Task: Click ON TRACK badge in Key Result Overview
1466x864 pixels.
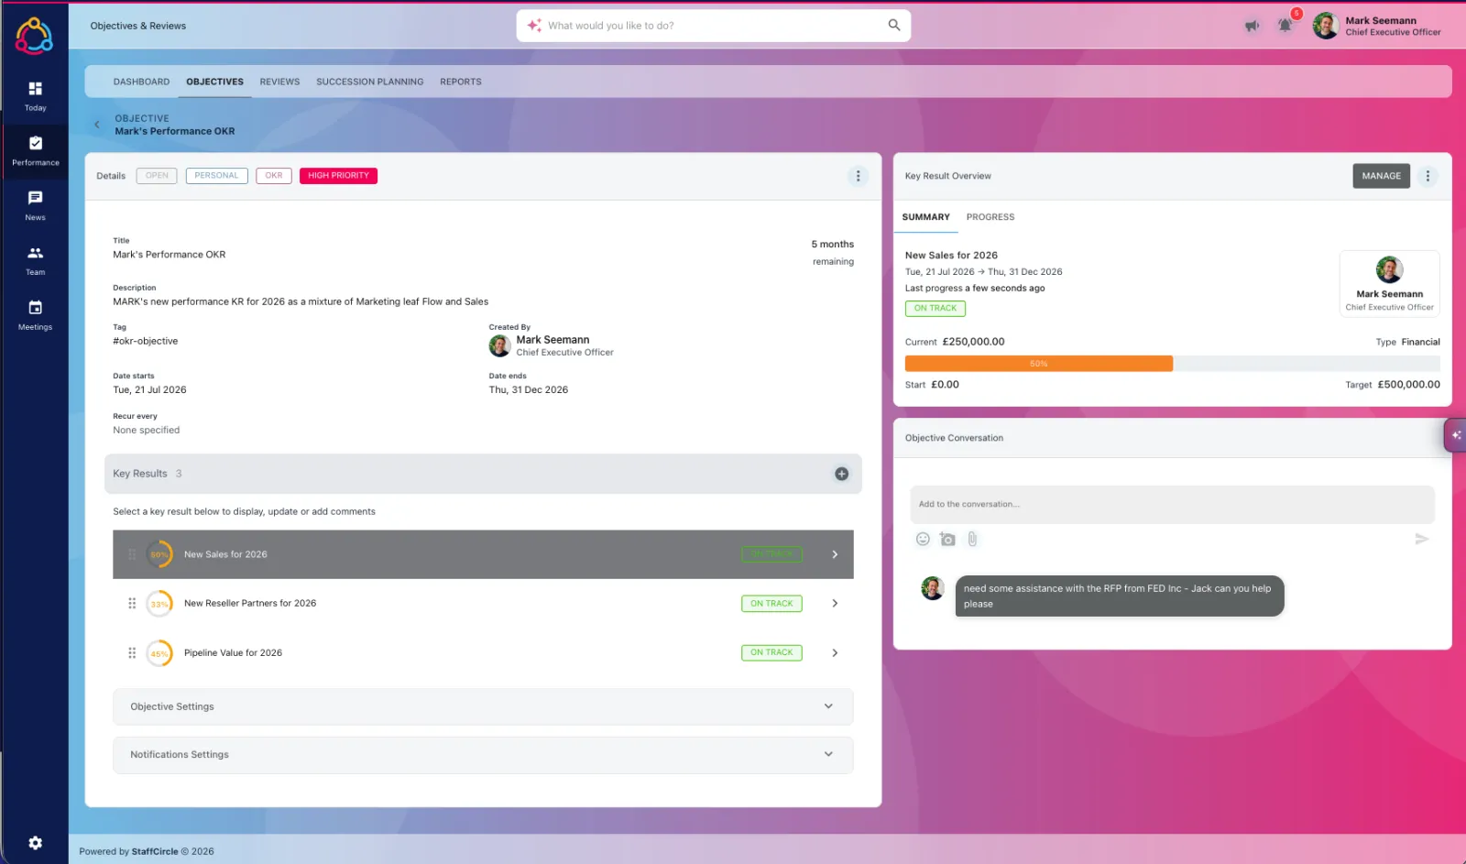Action: point(935,309)
